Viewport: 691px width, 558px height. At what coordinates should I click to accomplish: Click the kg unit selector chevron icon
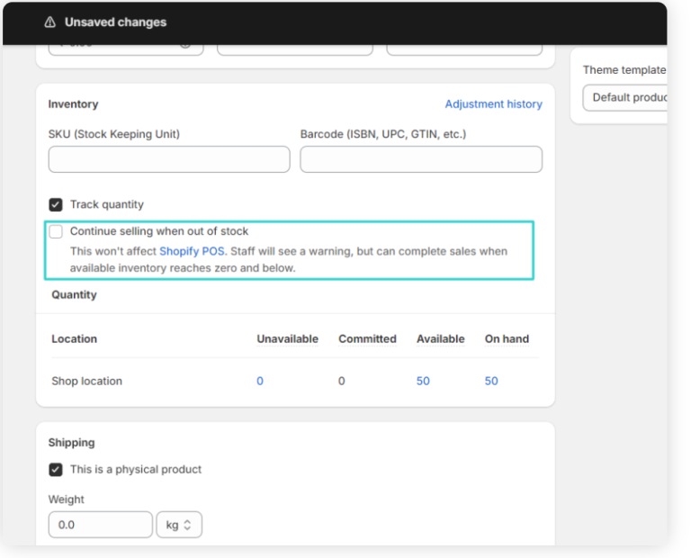tap(188, 525)
